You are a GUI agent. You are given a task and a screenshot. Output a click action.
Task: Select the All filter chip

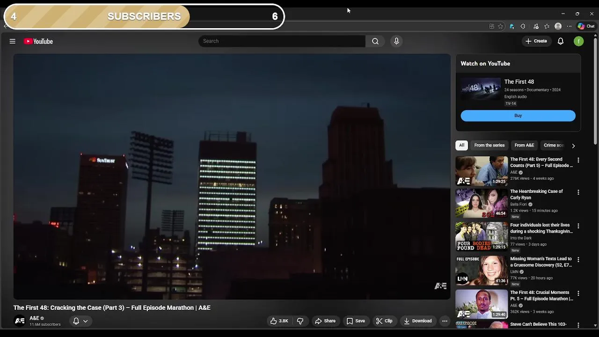point(461,145)
